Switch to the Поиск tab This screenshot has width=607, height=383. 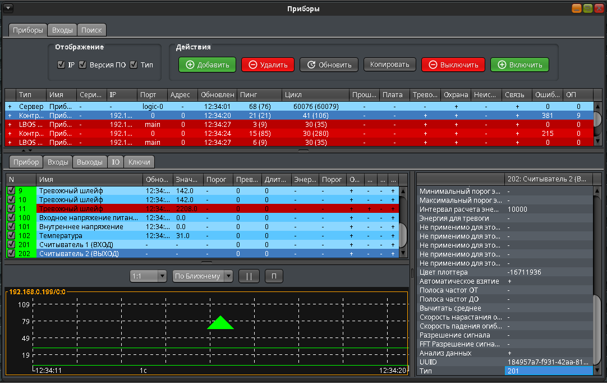91,30
